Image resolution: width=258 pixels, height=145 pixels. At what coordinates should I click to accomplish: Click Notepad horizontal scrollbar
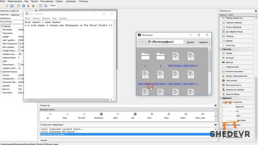tap(68, 99)
